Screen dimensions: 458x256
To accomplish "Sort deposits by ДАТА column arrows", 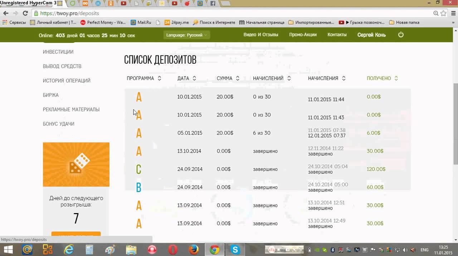I will [x=194, y=78].
